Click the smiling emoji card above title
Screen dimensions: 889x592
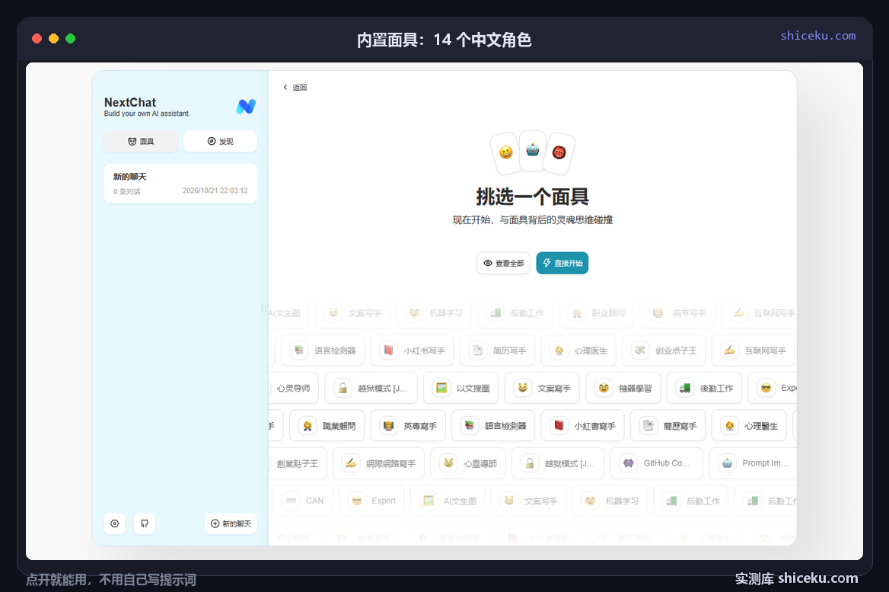pyautogui.click(x=505, y=152)
